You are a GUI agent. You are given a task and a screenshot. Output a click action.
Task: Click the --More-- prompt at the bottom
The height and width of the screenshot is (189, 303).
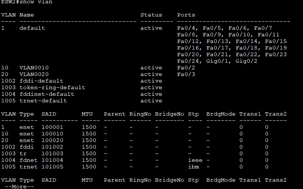[22, 186]
